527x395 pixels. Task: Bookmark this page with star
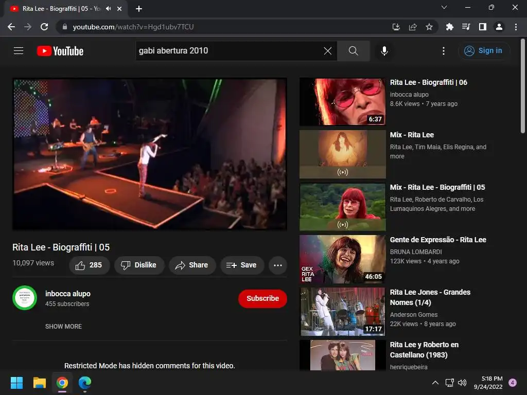click(429, 27)
